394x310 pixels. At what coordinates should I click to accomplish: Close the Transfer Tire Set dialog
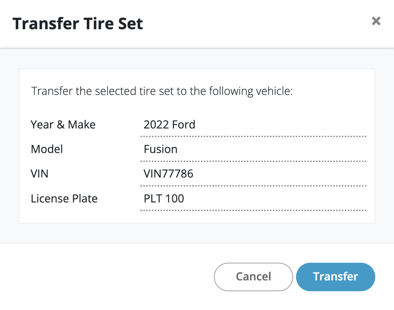(x=376, y=21)
